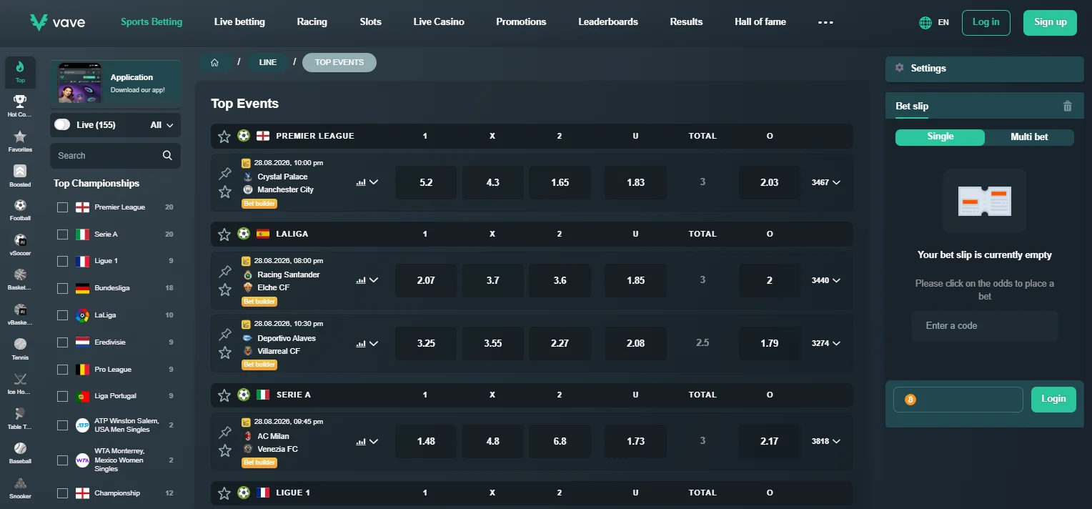Viewport: 1092px width, 509px height.
Task: Expand 3440 markets for Racing Santander match
Action: point(826,280)
